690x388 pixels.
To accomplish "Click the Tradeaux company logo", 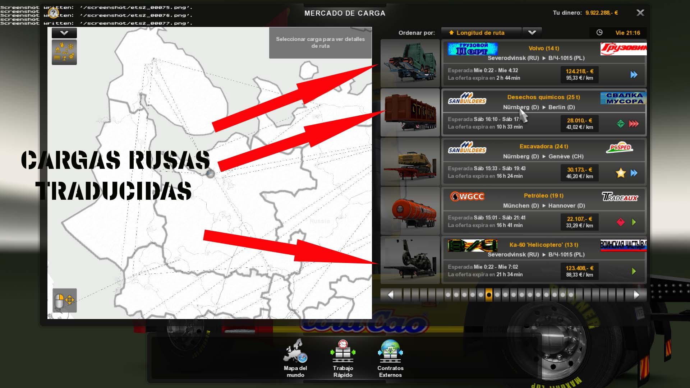I will [x=620, y=197].
